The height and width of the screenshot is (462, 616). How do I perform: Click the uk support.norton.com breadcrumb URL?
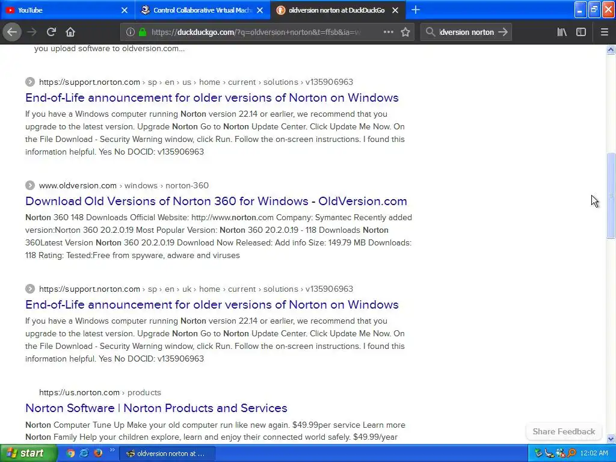(x=196, y=289)
